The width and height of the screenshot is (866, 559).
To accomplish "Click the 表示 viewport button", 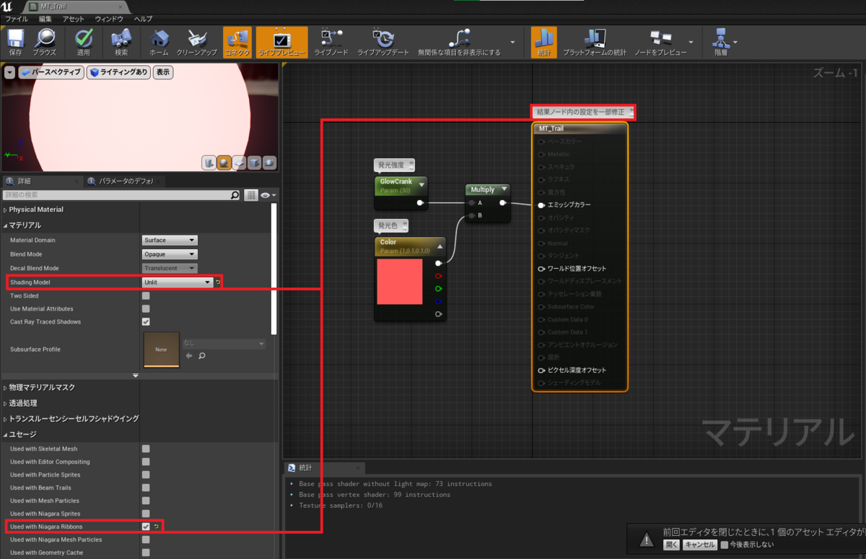I will click(x=163, y=72).
